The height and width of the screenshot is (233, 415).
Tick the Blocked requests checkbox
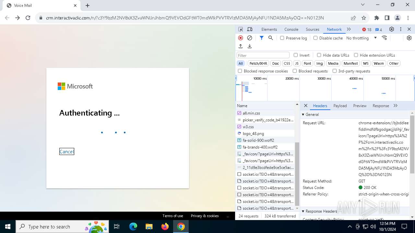pyautogui.click(x=295, y=71)
